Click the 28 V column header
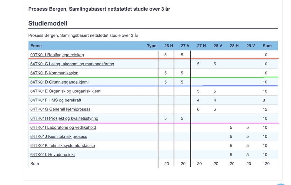Screen dimensions: 291x185 point(218,46)
